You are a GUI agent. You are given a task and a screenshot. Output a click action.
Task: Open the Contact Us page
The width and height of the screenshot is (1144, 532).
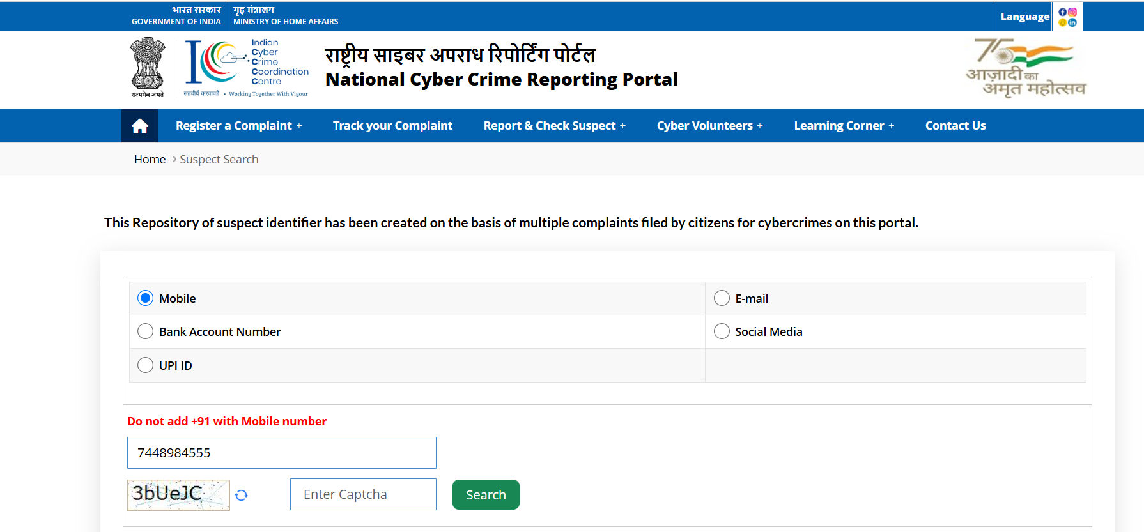955,126
